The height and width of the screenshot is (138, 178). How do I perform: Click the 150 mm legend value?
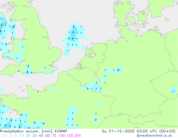[x=70, y=136]
